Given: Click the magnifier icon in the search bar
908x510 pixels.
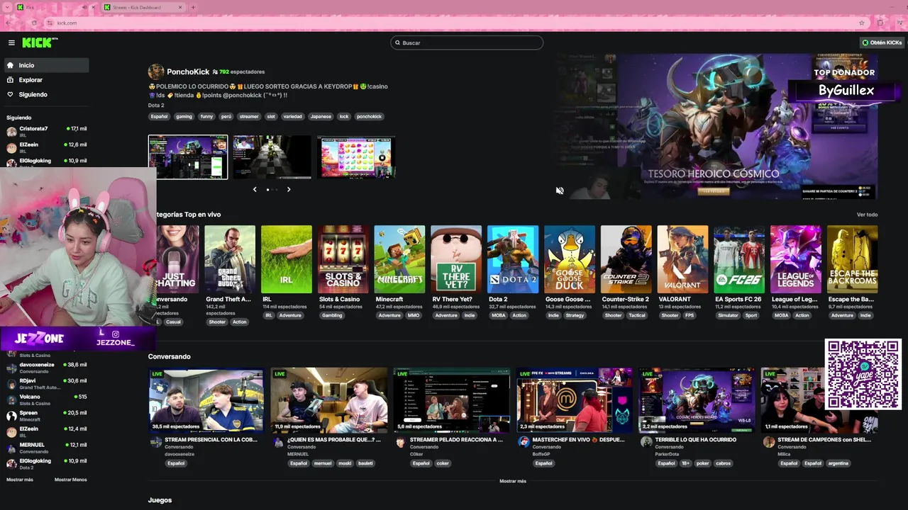Looking at the screenshot, I should 397,42.
